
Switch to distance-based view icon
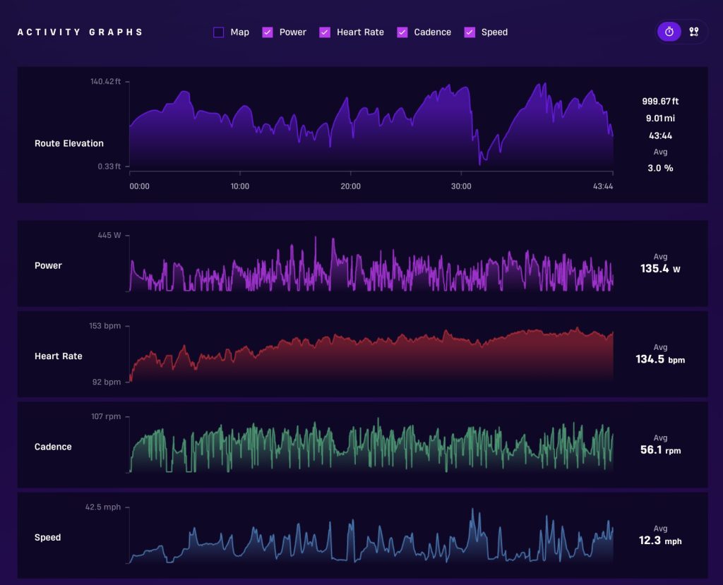(x=693, y=32)
